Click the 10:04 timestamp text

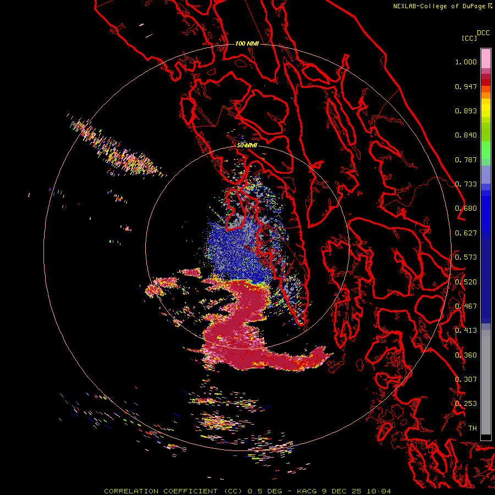[x=378, y=491]
